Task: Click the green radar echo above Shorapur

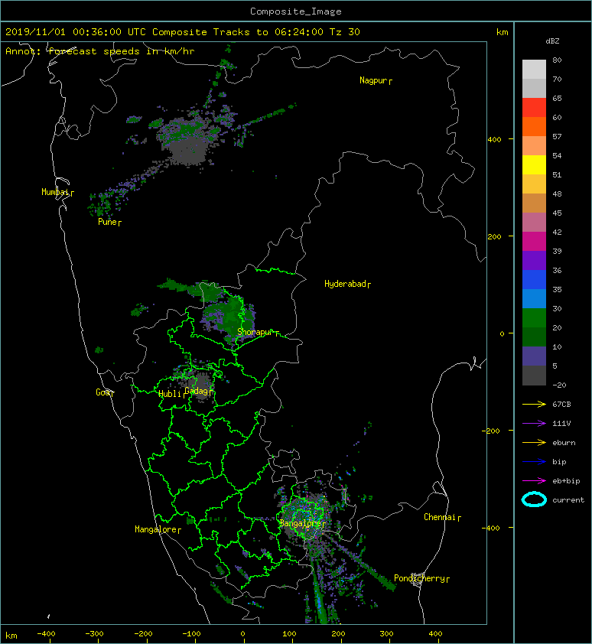Action: (x=232, y=314)
